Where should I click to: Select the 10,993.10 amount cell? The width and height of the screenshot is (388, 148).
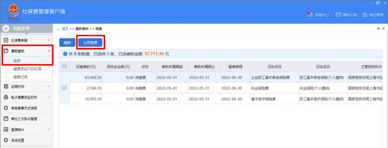[86, 99]
